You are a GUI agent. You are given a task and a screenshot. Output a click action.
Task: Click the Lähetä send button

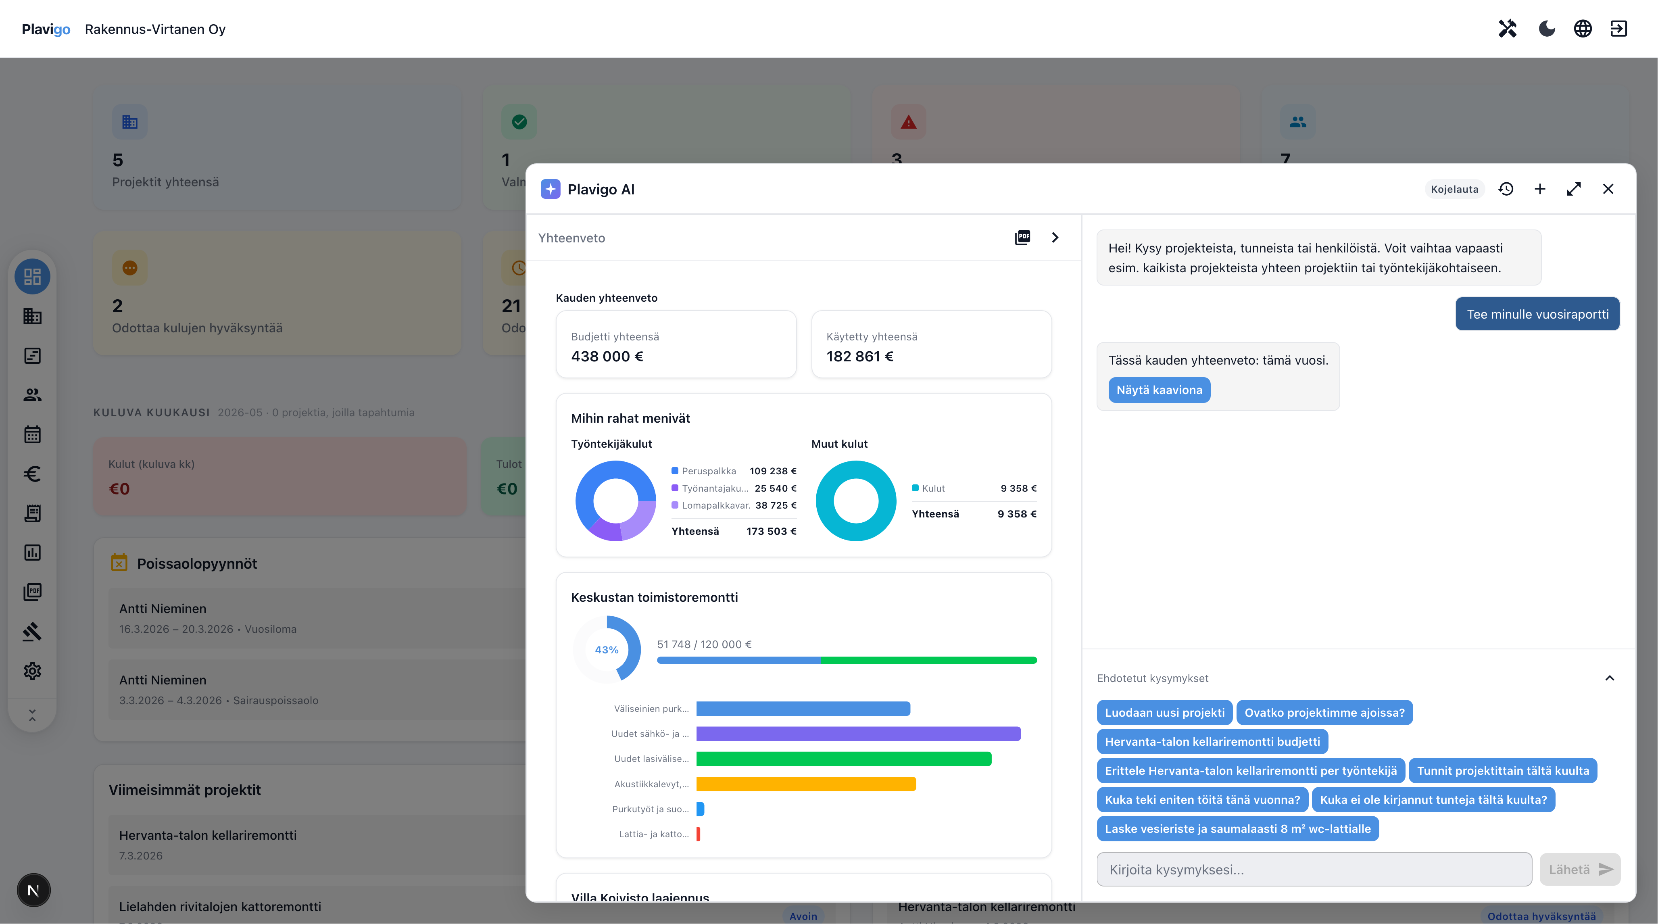click(1580, 870)
